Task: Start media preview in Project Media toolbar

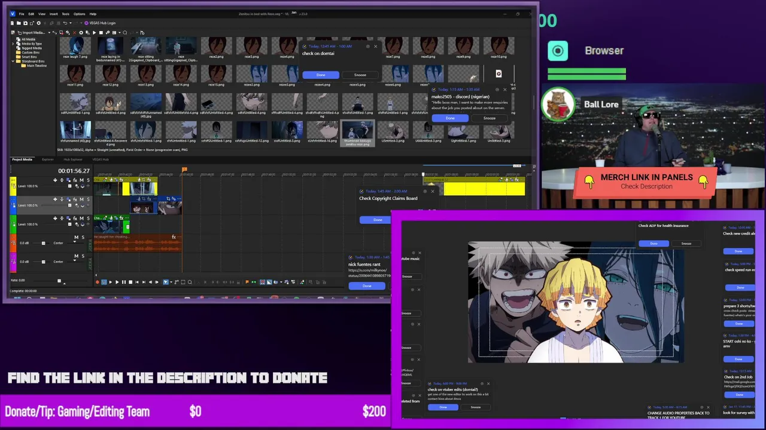Action: [94, 32]
